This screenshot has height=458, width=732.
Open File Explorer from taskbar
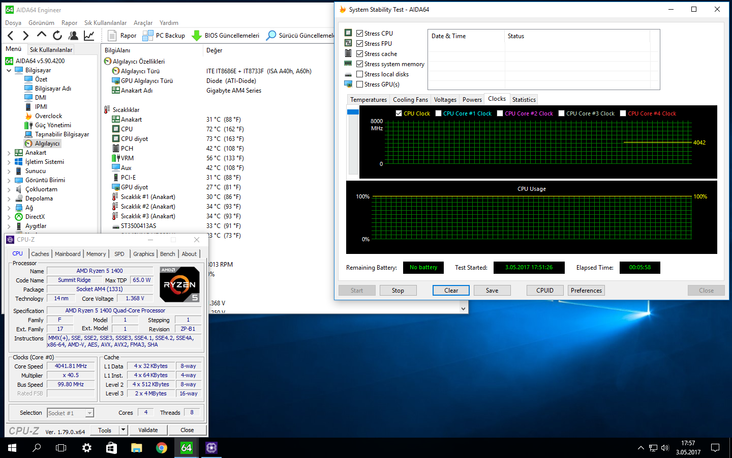click(137, 448)
